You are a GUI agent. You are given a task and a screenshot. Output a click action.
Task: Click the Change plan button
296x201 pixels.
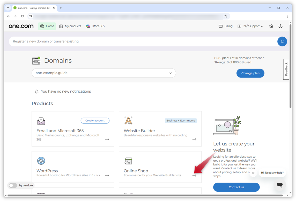tap(250, 73)
